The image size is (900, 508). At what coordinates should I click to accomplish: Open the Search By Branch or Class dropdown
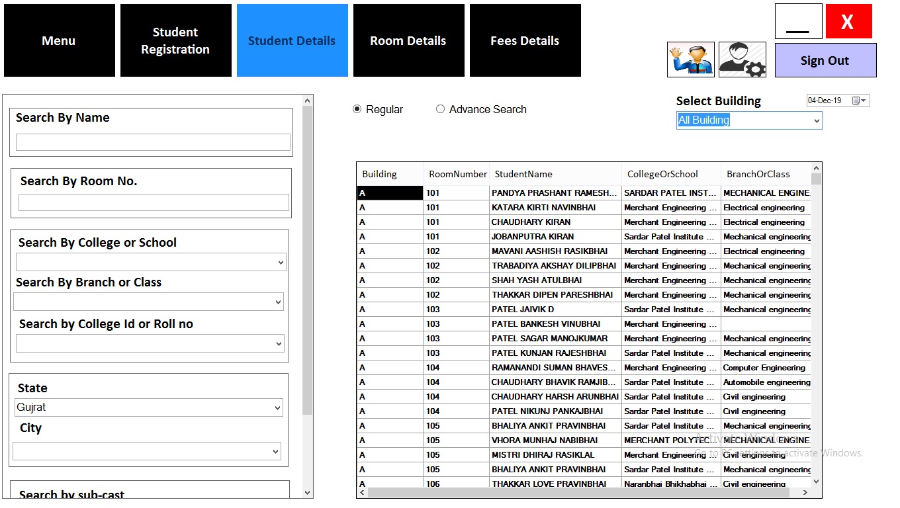pos(277,302)
